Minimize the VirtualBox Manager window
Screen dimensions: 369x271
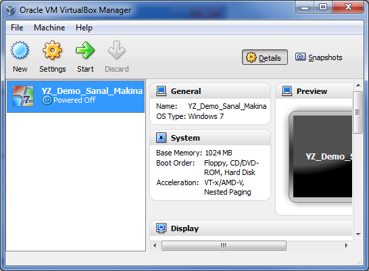pyautogui.click(x=305, y=7)
